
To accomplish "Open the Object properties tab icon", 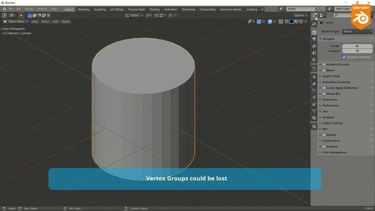I will point(314,77).
